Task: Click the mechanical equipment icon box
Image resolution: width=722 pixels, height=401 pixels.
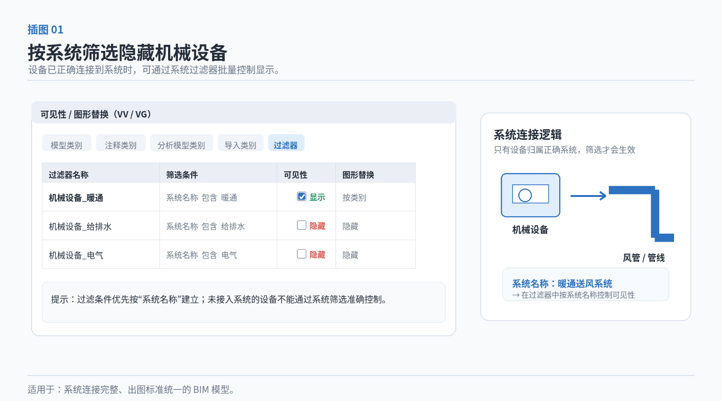Action: coord(530,195)
